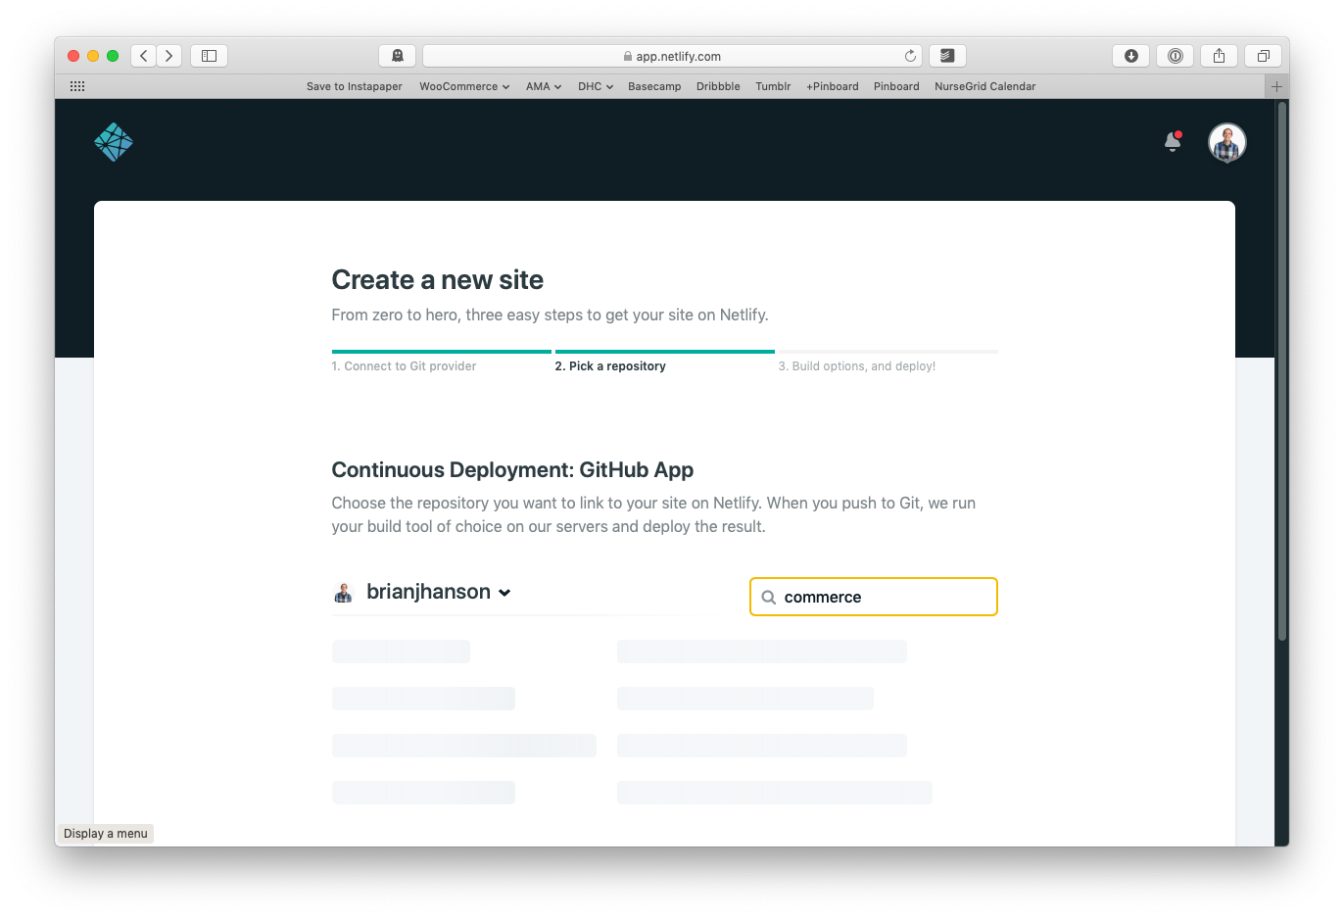
Task: Close the Safari window with red button
Action: click(x=73, y=56)
